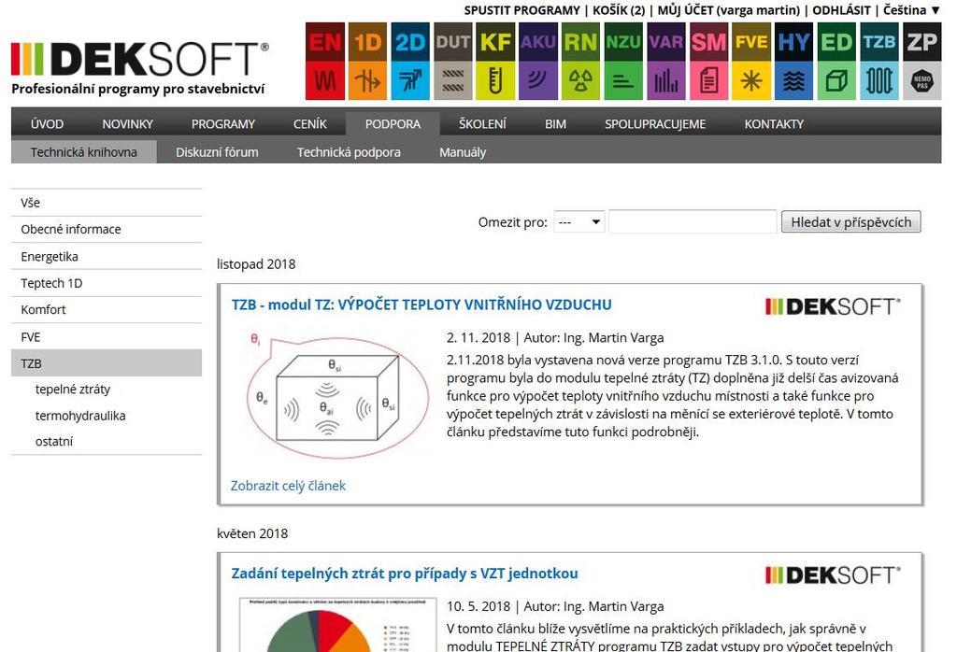Open the TZB program icon

click(x=878, y=61)
